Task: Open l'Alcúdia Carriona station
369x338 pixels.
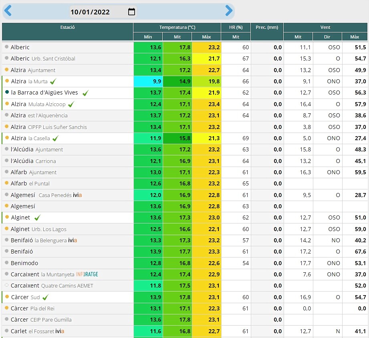Action: pos(185,161)
